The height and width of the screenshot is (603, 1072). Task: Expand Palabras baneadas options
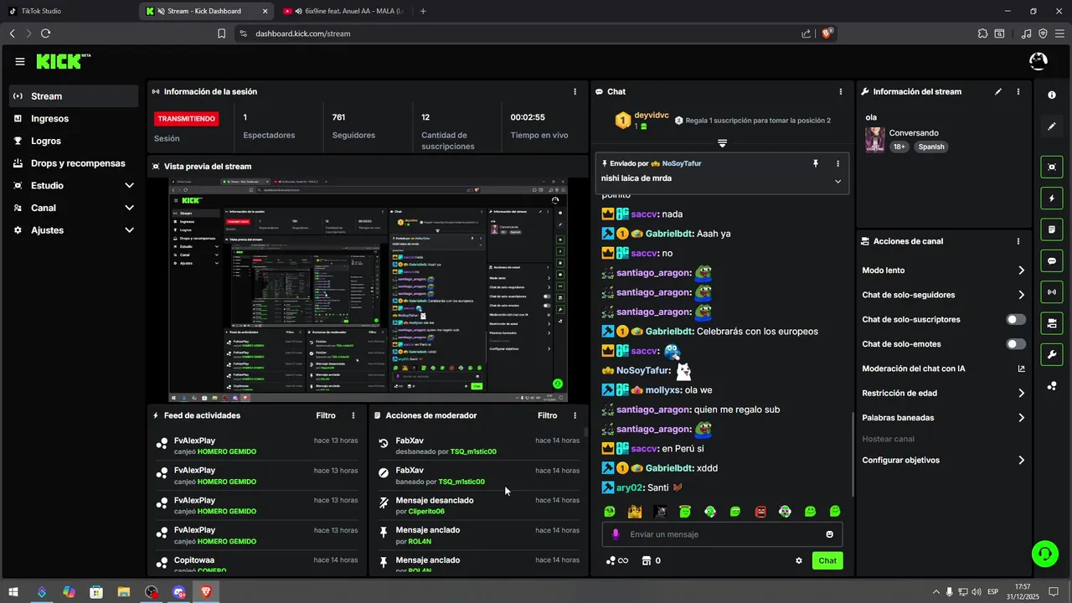coord(1022,418)
